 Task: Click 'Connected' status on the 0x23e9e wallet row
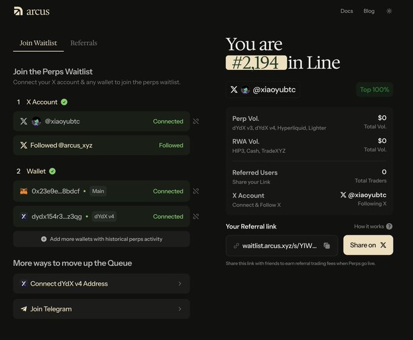[168, 191]
